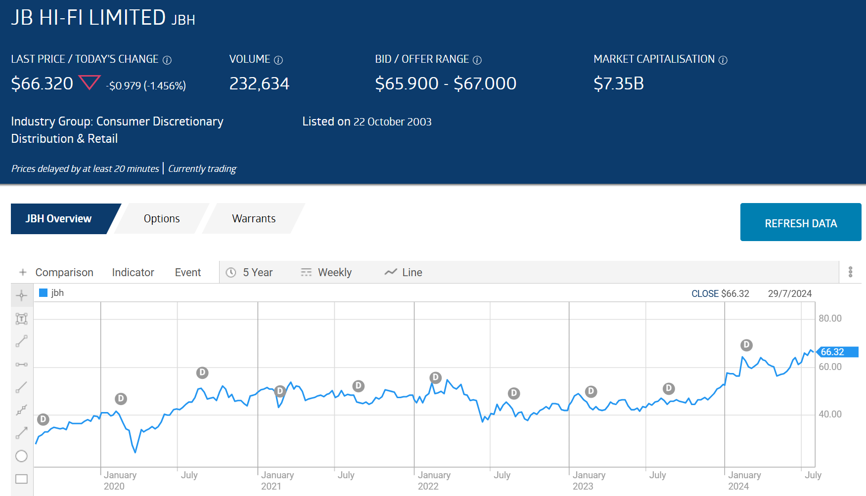Click the JB HI-FI LIMITED heading
The width and height of the screenshot is (866, 496).
89,17
